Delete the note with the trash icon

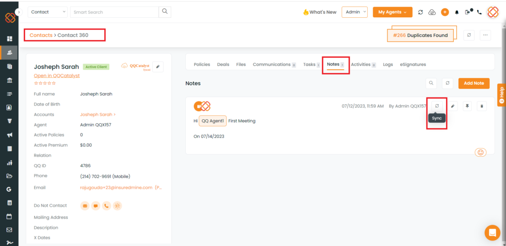tap(482, 106)
